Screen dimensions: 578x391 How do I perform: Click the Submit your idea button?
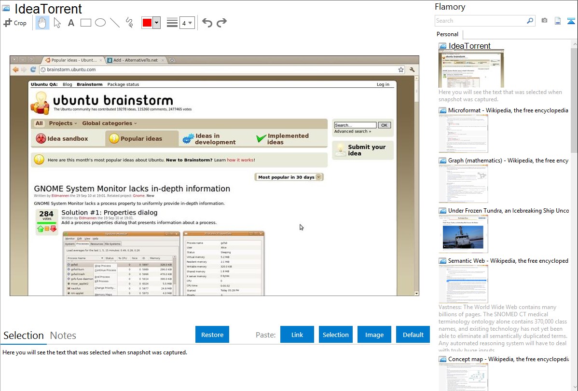[x=363, y=150]
